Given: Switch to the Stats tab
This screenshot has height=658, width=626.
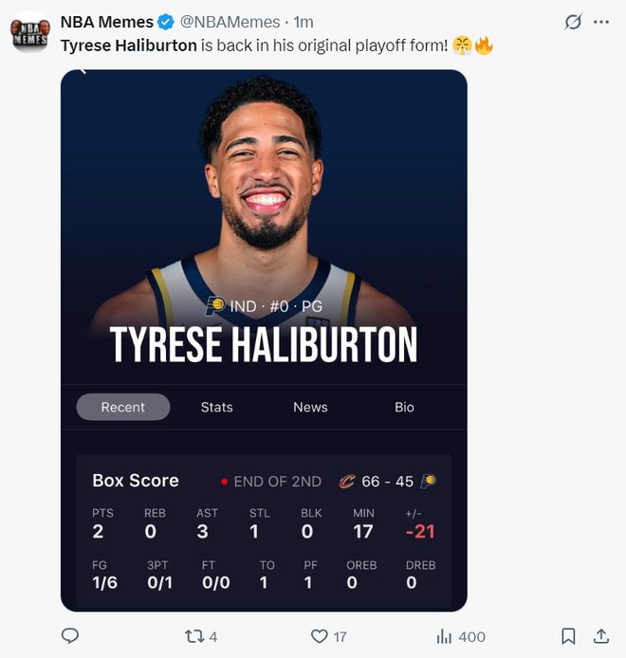Looking at the screenshot, I should pos(216,407).
